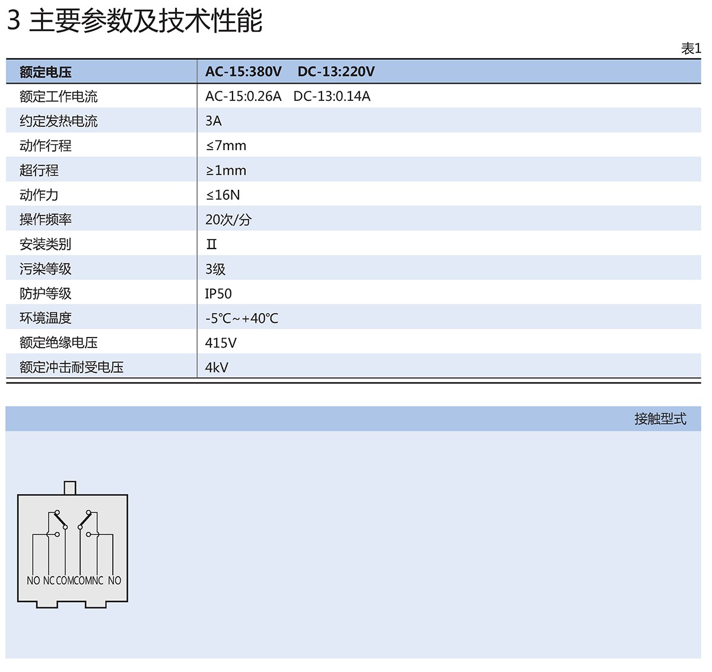
Task: Click the -5℃~+40℃ temperature value
Action: [241, 319]
